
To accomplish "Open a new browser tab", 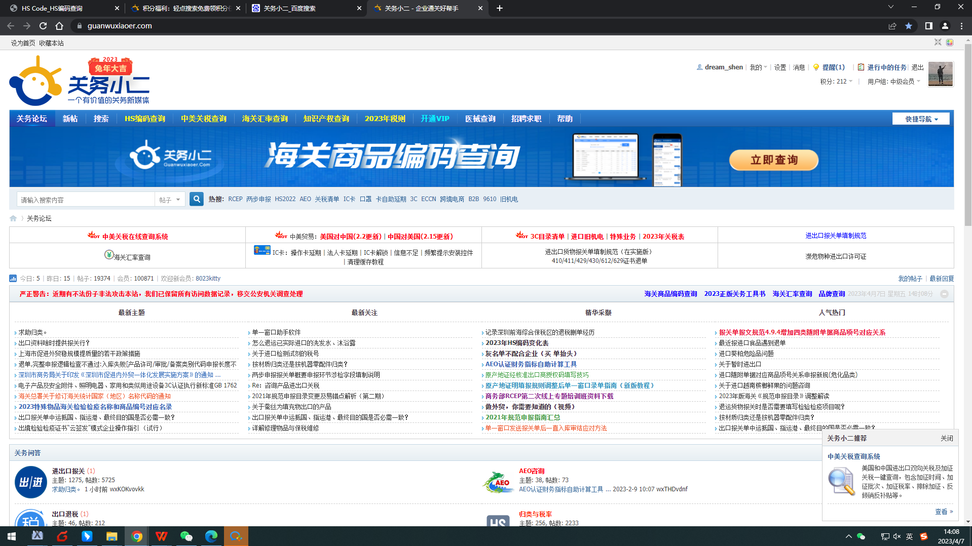I will [500, 8].
